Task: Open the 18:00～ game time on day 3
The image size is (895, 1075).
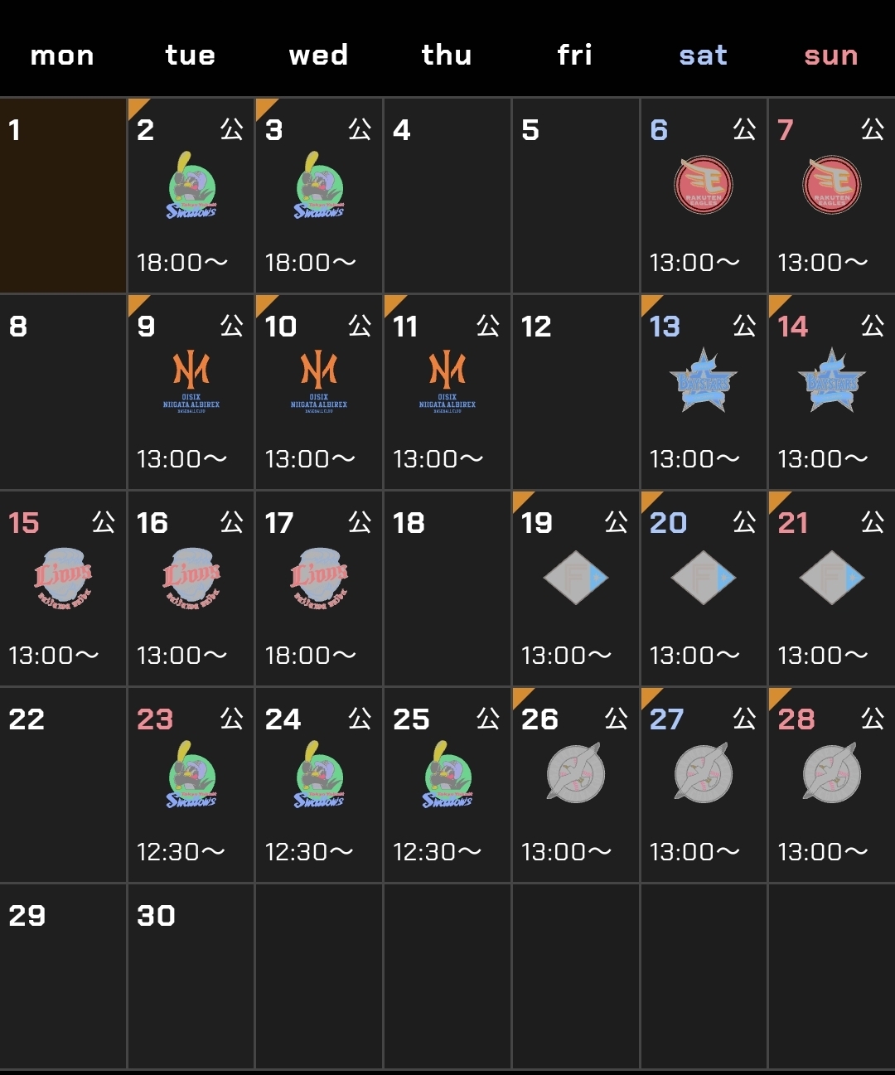Action: click(310, 263)
